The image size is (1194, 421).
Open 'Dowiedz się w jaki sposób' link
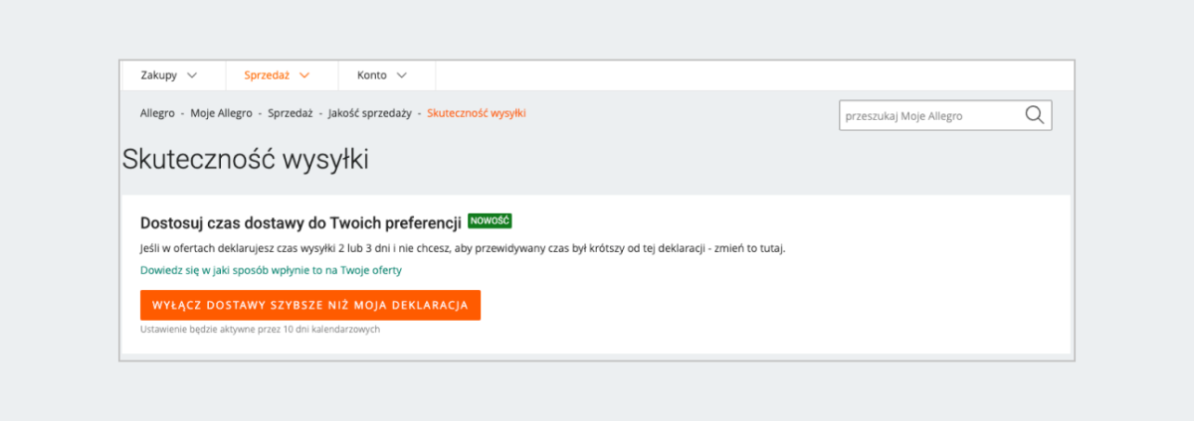271,269
